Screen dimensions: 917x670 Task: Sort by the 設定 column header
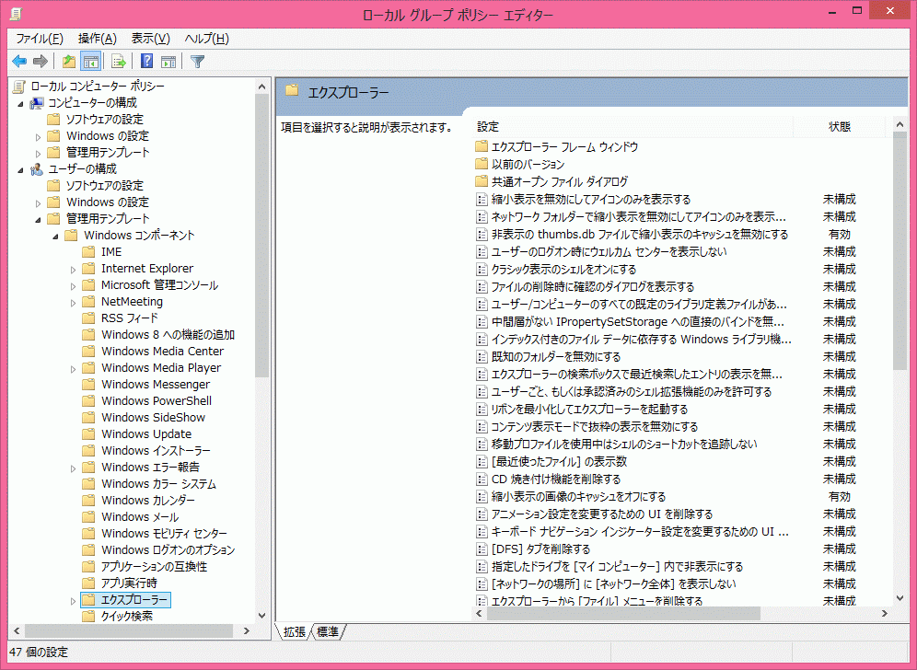(633, 126)
